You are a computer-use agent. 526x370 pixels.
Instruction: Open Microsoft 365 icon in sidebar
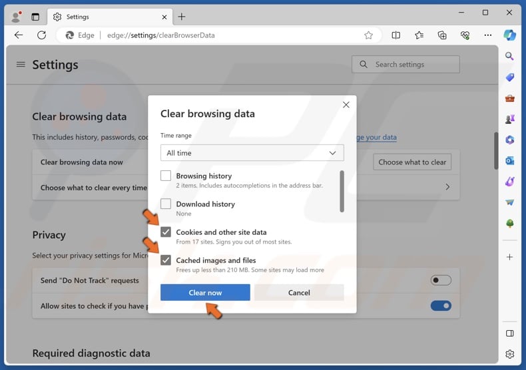[x=509, y=140]
